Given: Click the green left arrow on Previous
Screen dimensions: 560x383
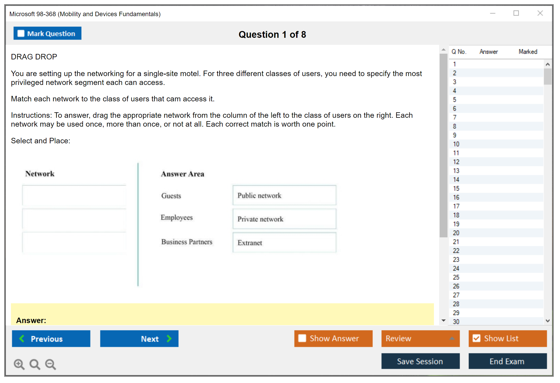Looking at the screenshot, I should tap(22, 338).
